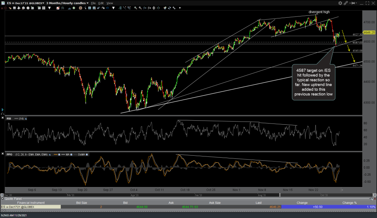This screenshot has height=218, width=377.
Task: Click the print chart icon in toolbar
Action: pos(19,8)
